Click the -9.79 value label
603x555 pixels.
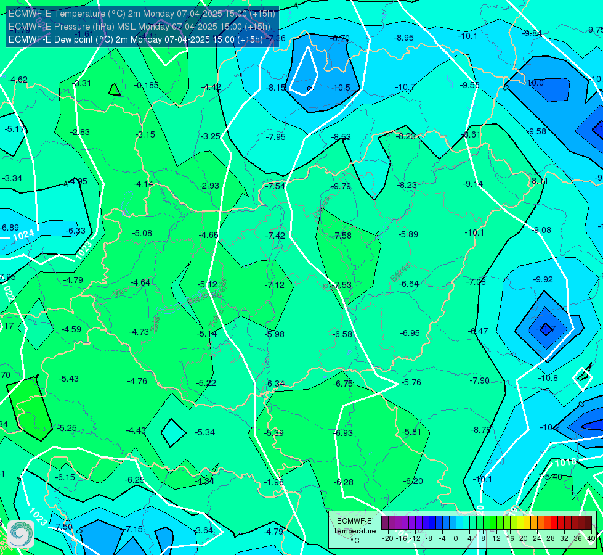341,186
